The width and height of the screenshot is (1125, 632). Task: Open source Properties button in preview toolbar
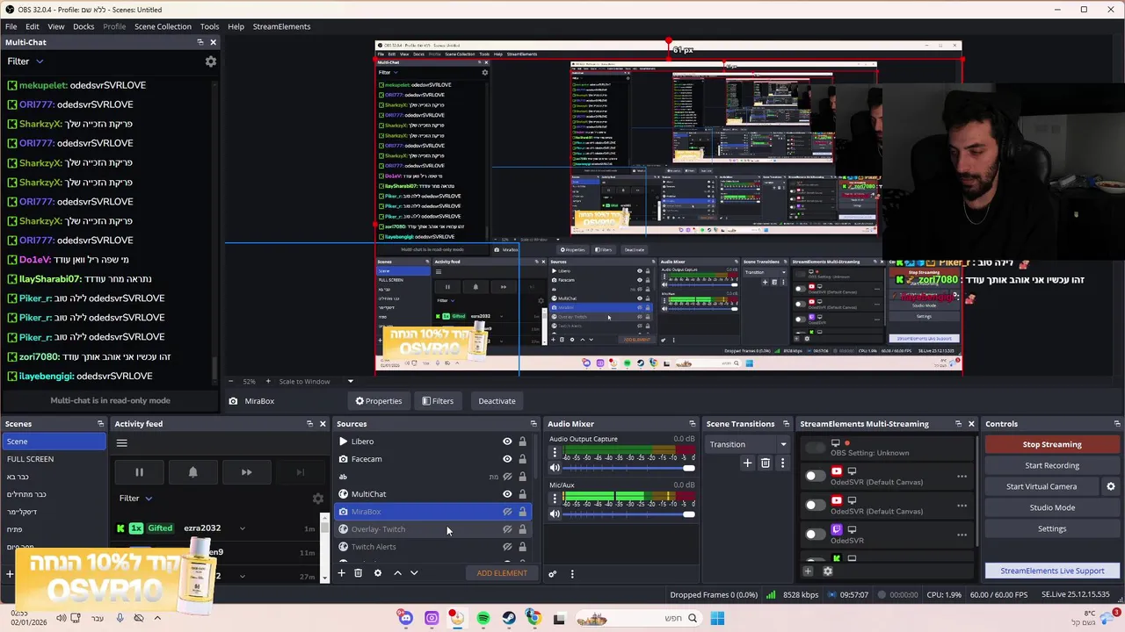379,401
